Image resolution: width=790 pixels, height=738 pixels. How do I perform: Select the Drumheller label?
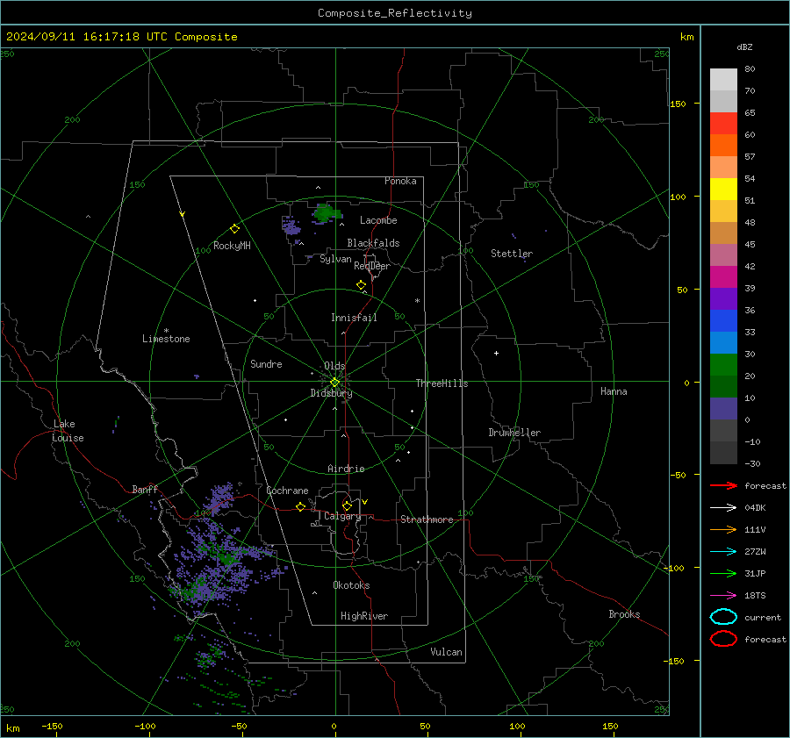click(x=514, y=433)
